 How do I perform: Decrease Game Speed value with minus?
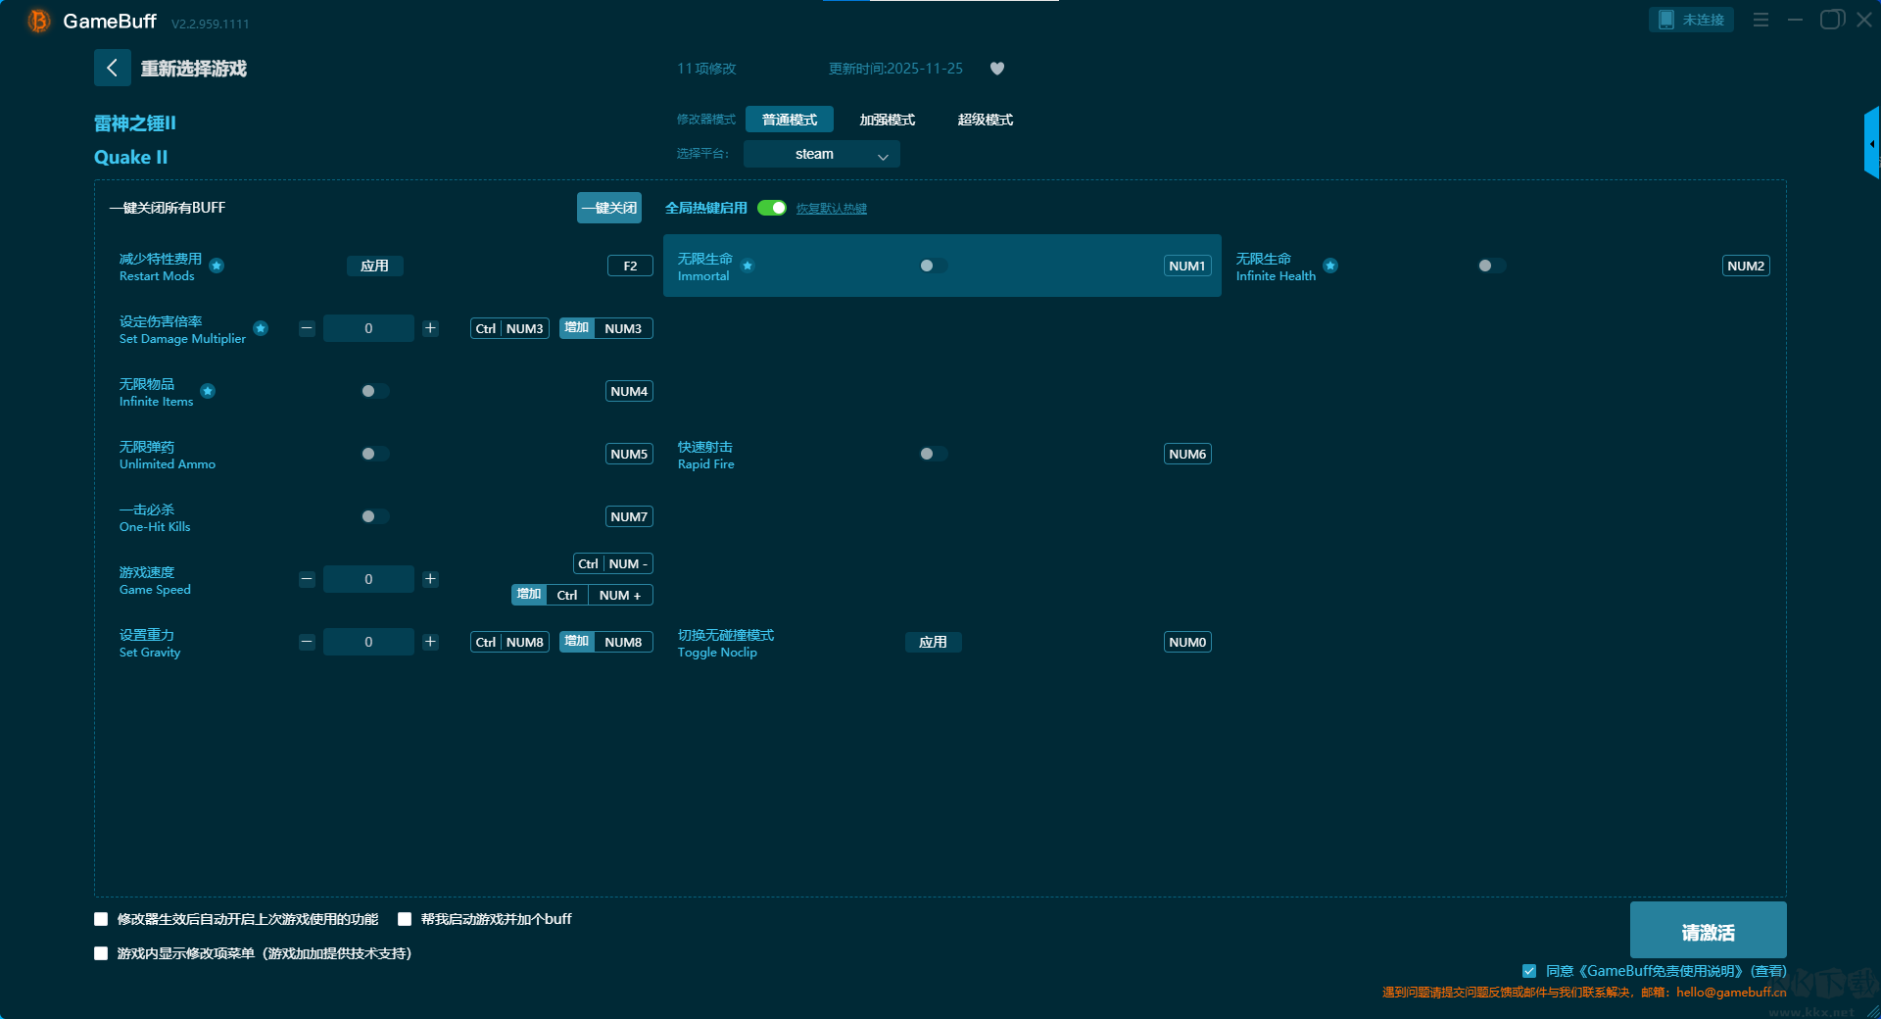click(307, 579)
